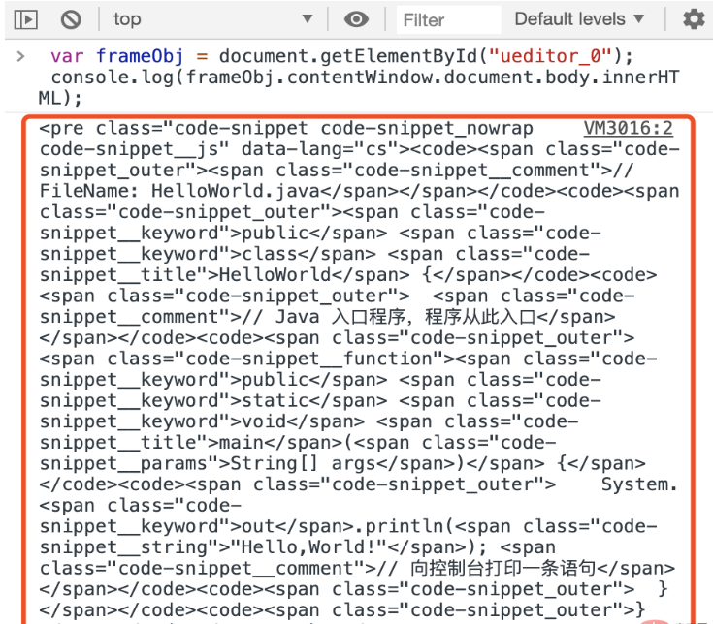Click the console prompt chevron
Image resolution: width=713 pixels, height=624 pixels.
[20, 56]
